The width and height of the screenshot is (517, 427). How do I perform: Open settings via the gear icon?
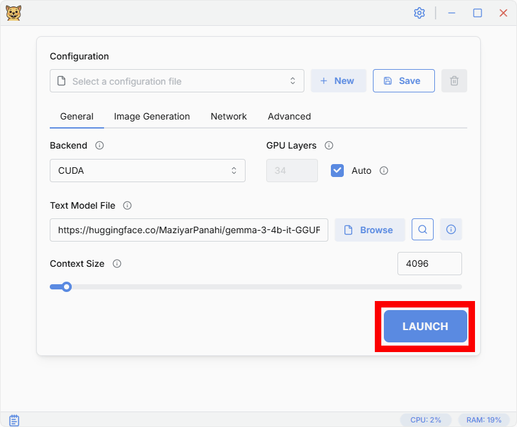(x=419, y=13)
